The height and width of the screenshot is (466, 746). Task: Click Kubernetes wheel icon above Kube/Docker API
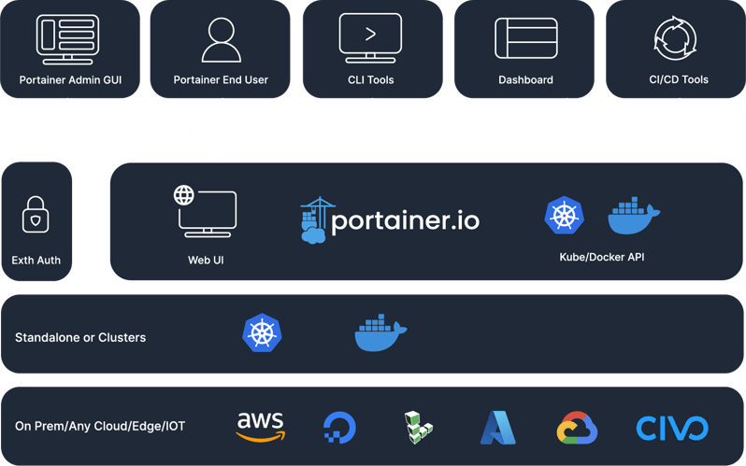pos(565,215)
